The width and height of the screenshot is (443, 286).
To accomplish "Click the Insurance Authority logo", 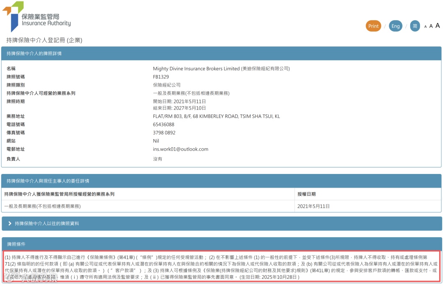I will tap(37, 16).
